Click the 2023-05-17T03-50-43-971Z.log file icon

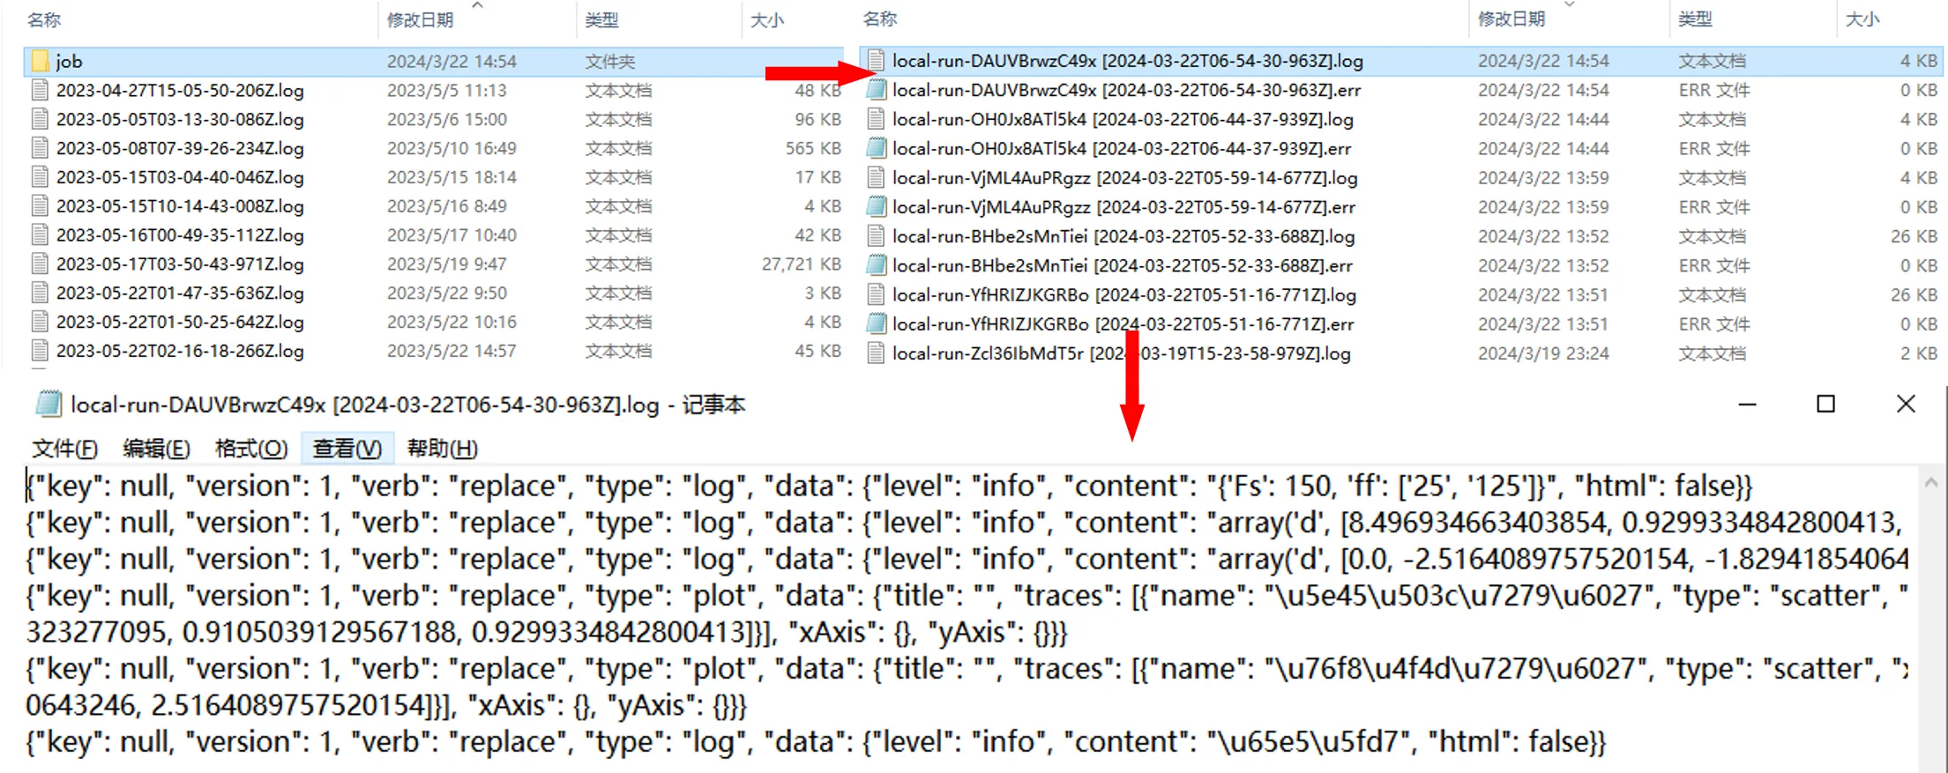pos(40,264)
